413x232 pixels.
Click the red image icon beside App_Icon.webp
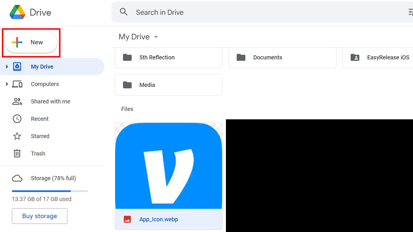(127, 219)
